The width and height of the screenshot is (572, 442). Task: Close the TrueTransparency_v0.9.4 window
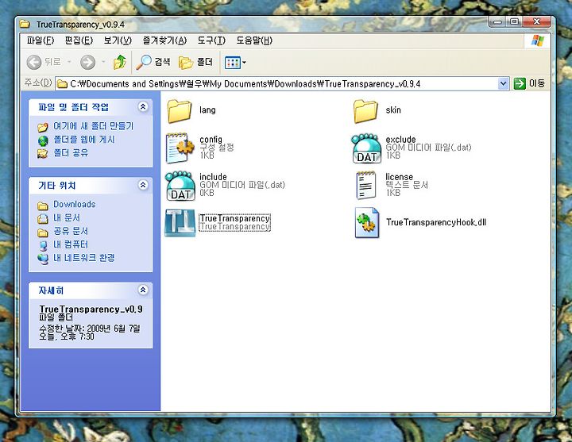pos(536,22)
